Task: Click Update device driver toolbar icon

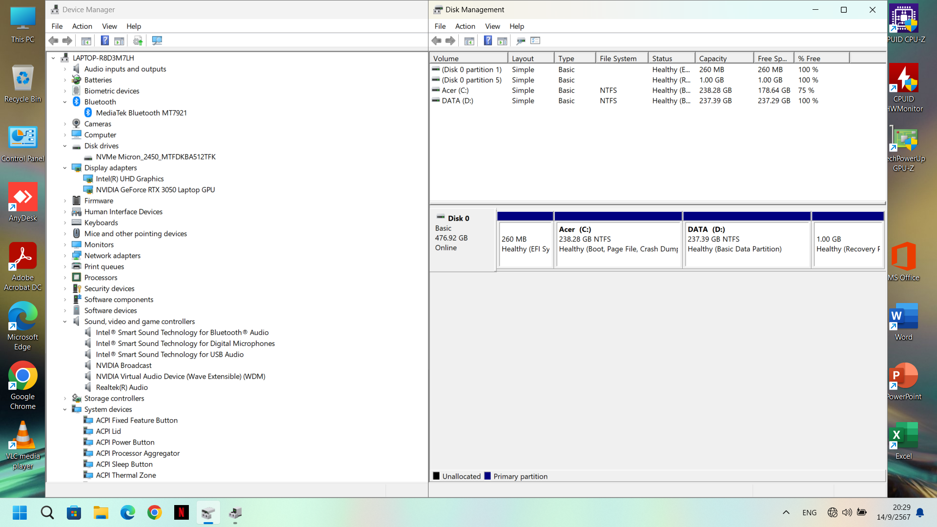Action: pyautogui.click(x=138, y=41)
